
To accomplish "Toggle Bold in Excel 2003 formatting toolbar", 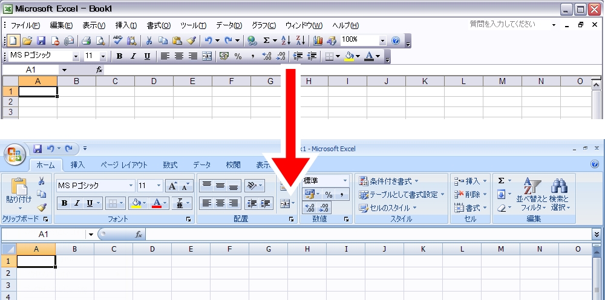I will click(x=119, y=56).
